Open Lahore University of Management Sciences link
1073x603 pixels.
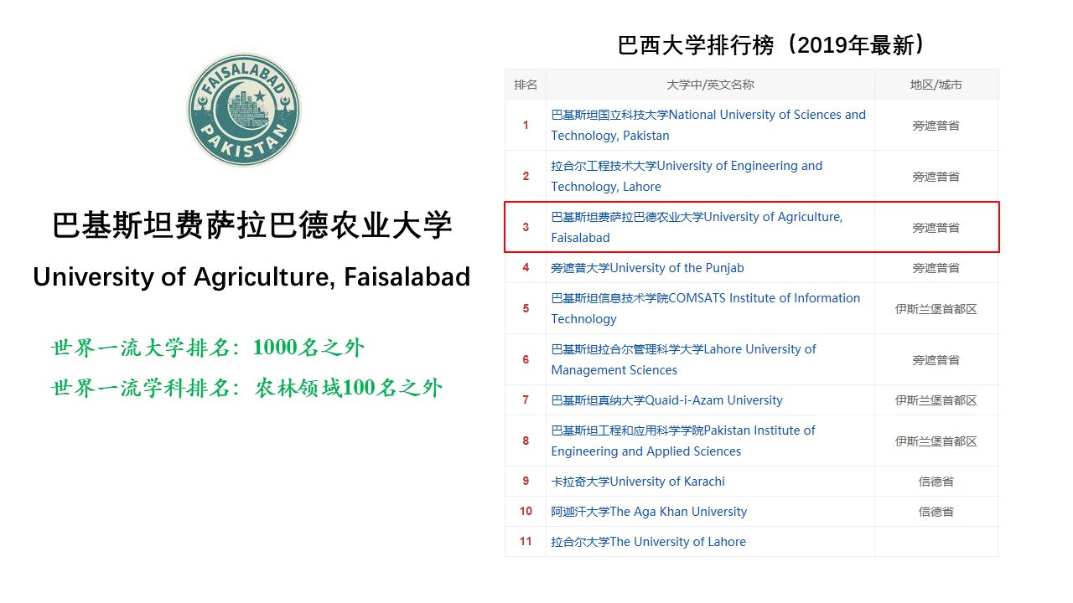(x=683, y=359)
